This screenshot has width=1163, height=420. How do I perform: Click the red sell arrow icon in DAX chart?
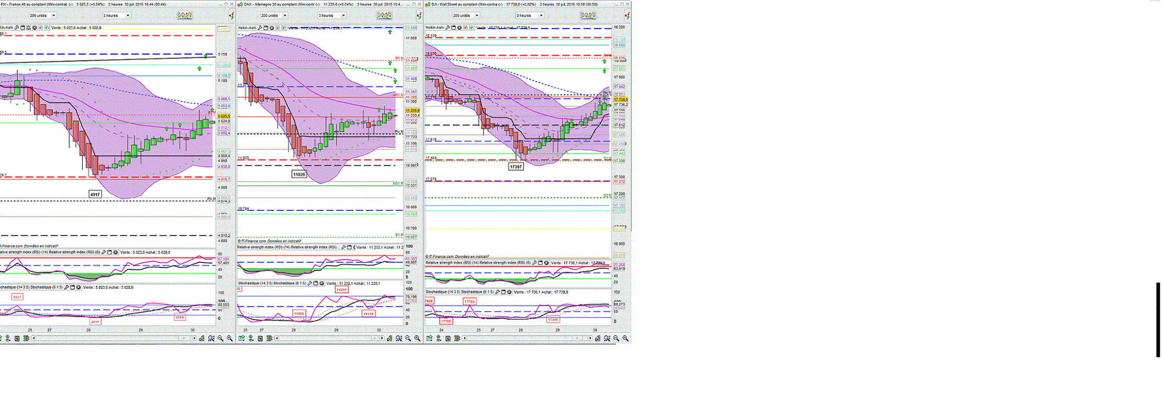click(x=277, y=28)
